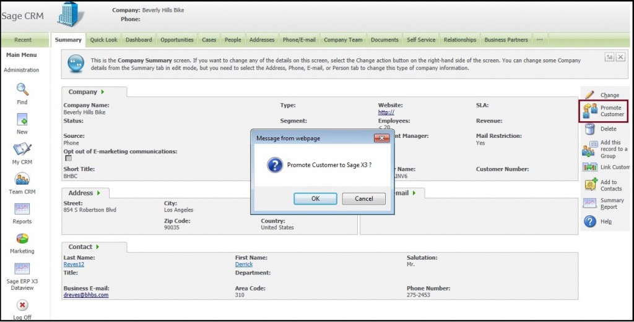Open the People tab
634x322 pixels.
[x=233, y=40]
